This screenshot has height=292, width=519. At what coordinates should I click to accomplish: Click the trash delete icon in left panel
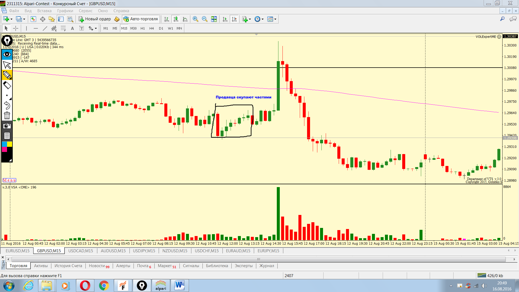click(x=7, y=116)
